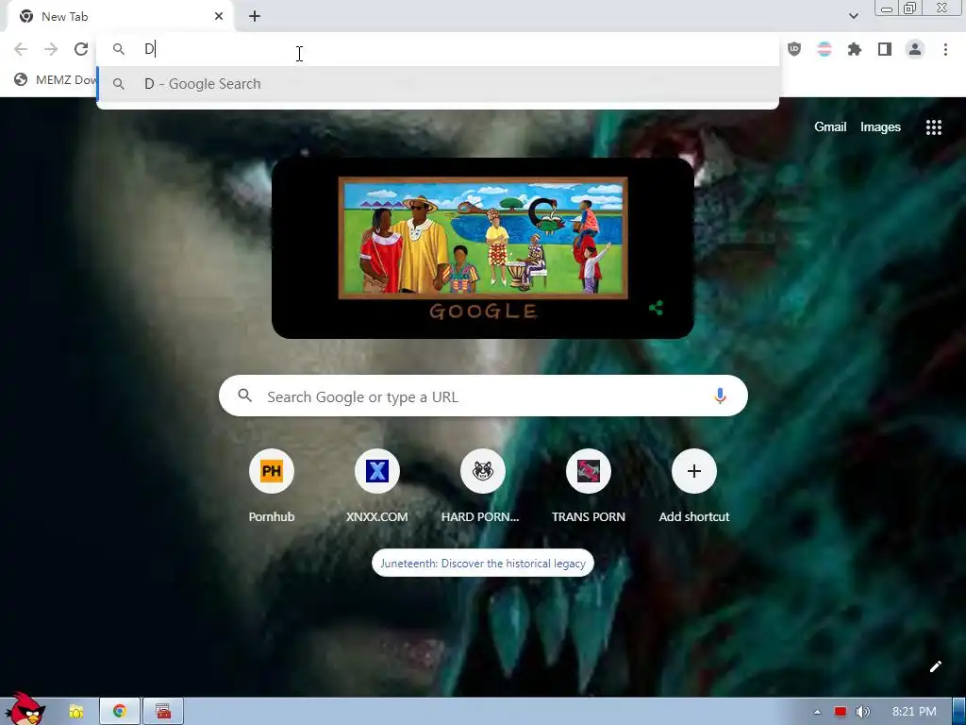The width and height of the screenshot is (966, 725).
Task: Open the MEMZ Dow bookmark
Action: 56,79
